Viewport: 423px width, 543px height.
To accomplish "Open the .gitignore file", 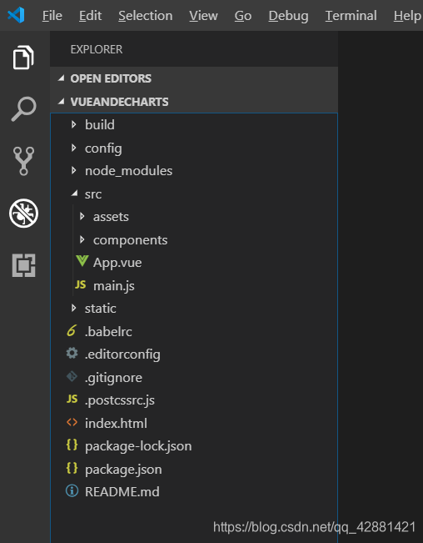I will pos(114,378).
